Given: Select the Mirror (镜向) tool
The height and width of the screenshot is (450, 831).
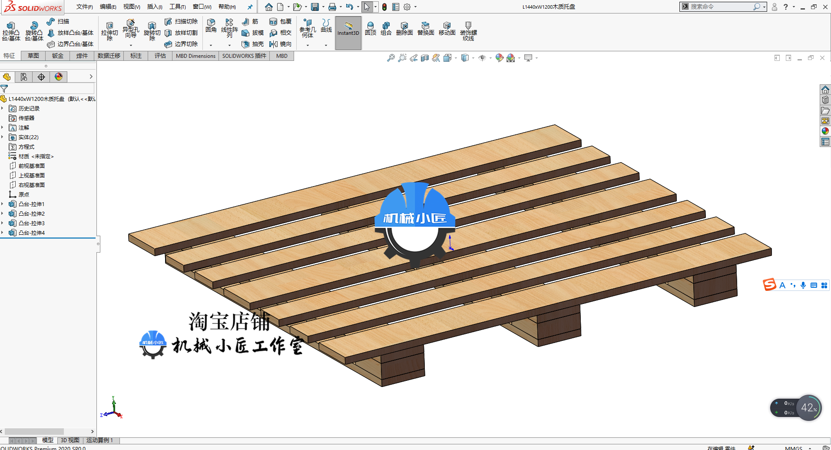Looking at the screenshot, I should (280, 44).
